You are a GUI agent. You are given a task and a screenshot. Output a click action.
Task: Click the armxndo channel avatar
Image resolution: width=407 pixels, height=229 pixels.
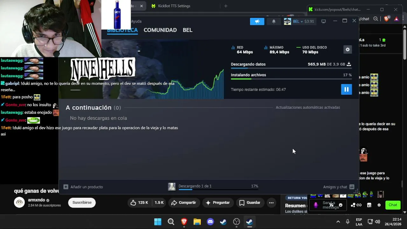point(19,203)
